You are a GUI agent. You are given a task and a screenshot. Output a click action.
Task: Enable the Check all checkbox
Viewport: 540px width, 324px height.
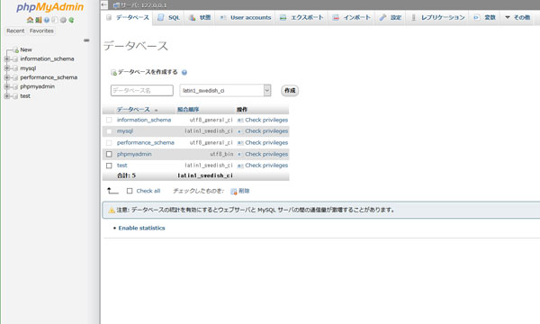click(130, 191)
